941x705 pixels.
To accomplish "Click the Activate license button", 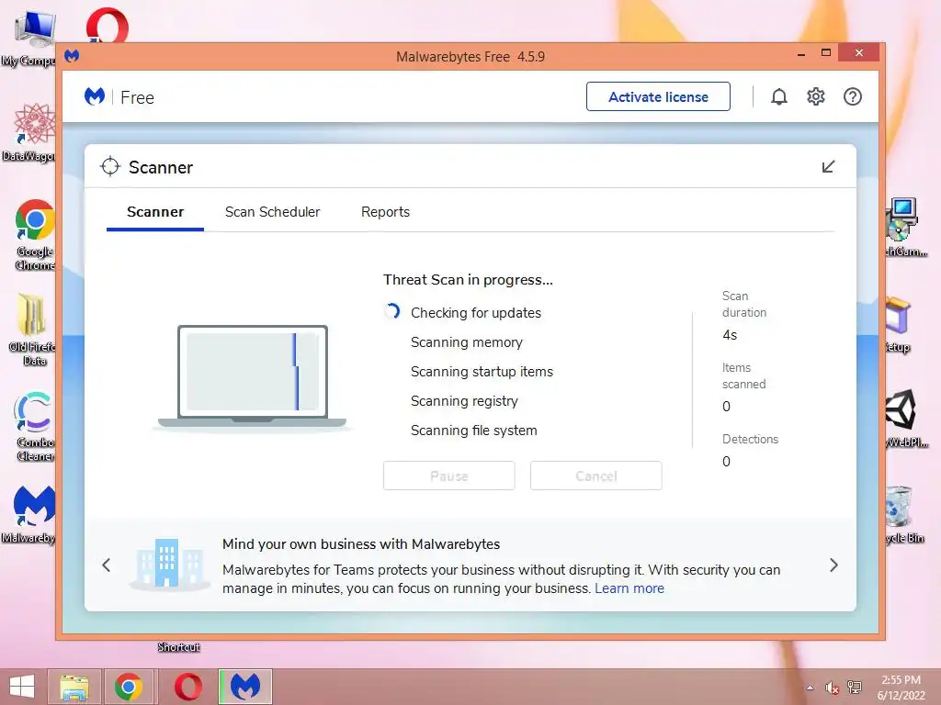I will (x=658, y=96).
